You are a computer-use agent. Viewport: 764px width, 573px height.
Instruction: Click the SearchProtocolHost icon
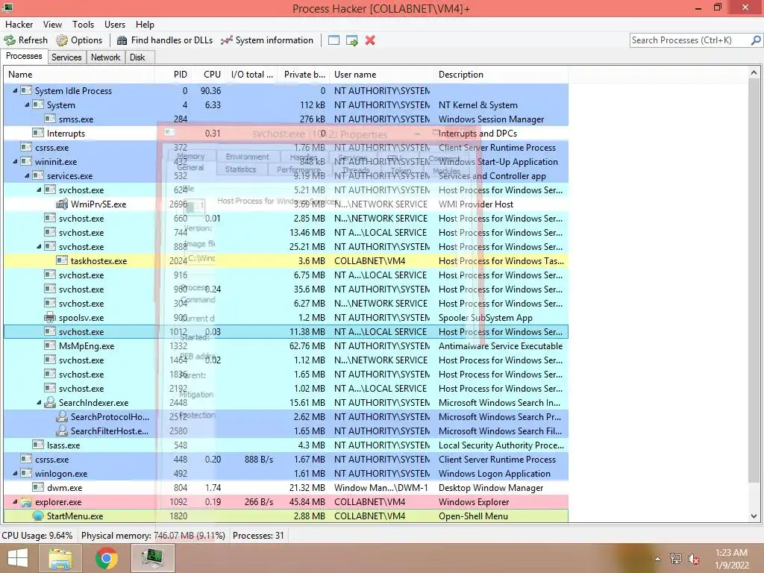click(x=61, y=416)
